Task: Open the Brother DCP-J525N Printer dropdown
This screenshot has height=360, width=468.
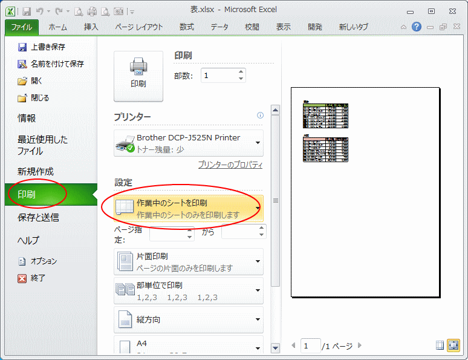Action: coord(189,143)
